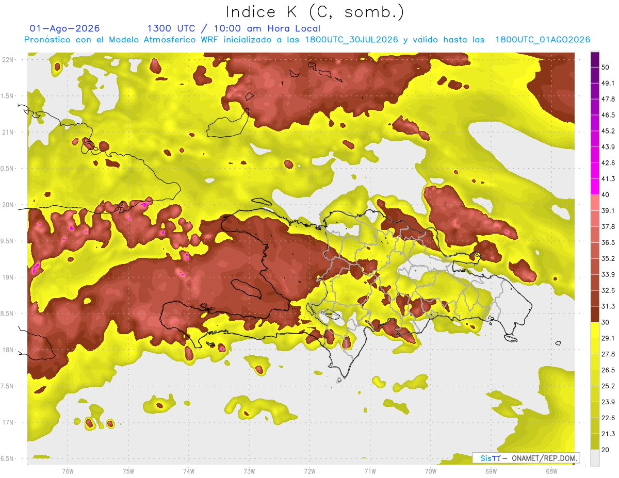Click legend value "43.9"
Image resolution: width=619 pixels, height=478 pixels.
[x=608, y=147]
